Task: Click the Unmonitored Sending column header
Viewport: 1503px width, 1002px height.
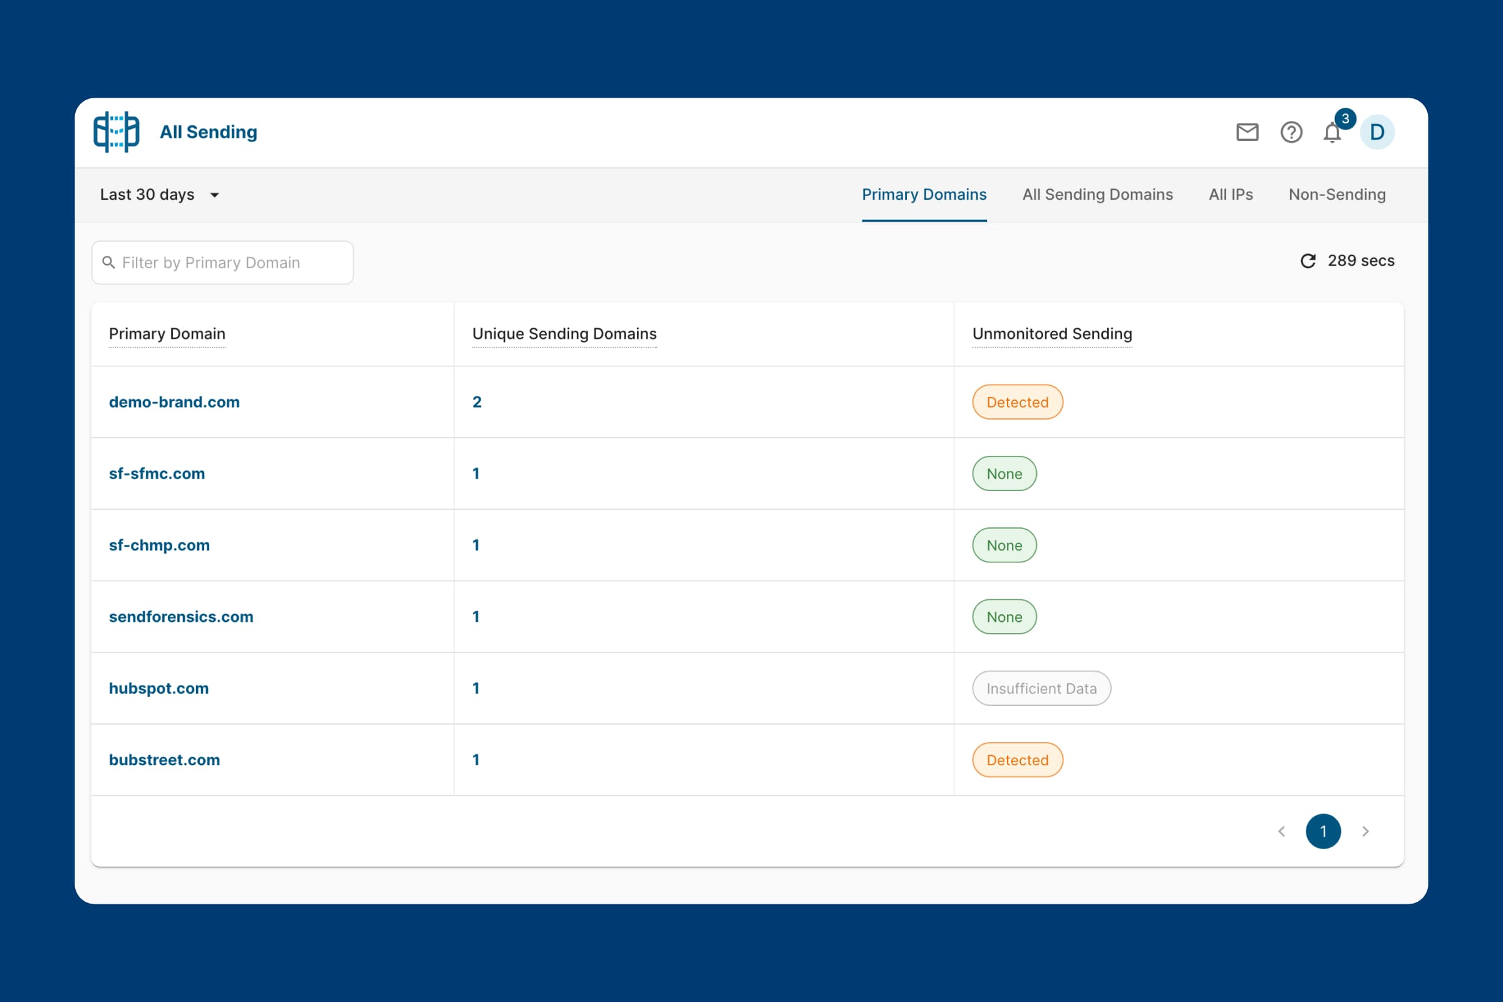Action: [1052, 334]
